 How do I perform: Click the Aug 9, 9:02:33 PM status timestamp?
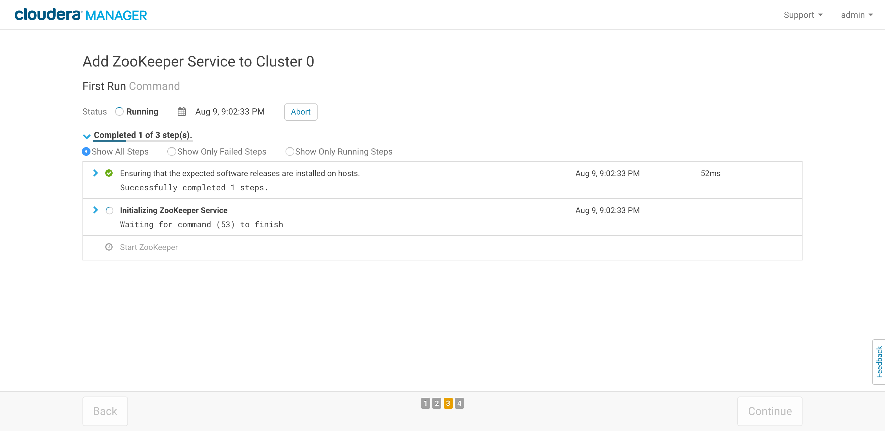click(x=230, y=112)
